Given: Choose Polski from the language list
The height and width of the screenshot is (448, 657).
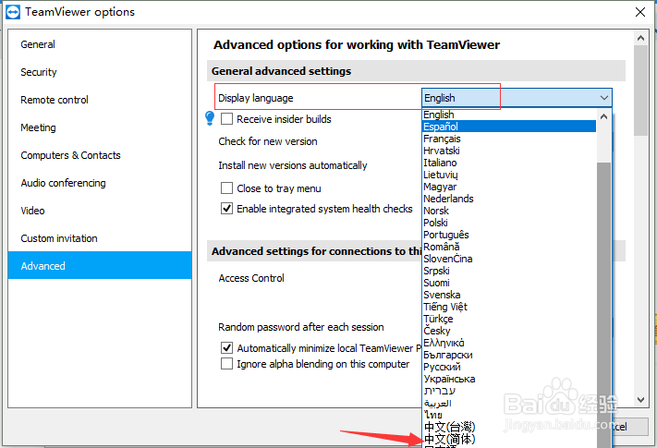Looking at the screenshot, I should pos(508,223).
